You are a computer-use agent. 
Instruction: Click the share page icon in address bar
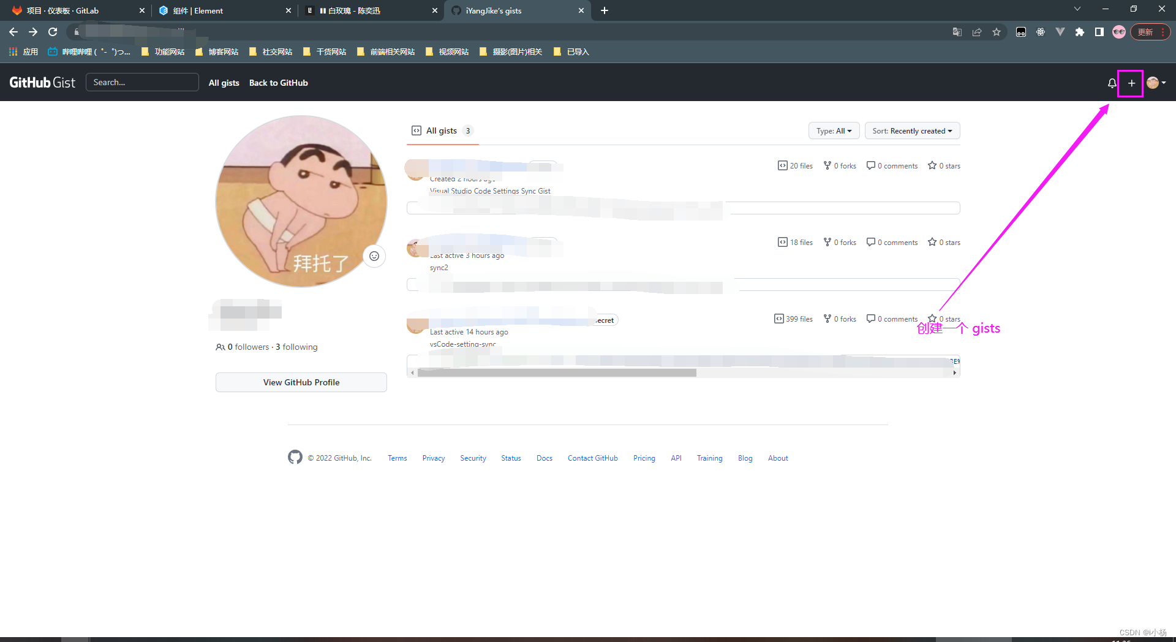click(x=977, y=32)
